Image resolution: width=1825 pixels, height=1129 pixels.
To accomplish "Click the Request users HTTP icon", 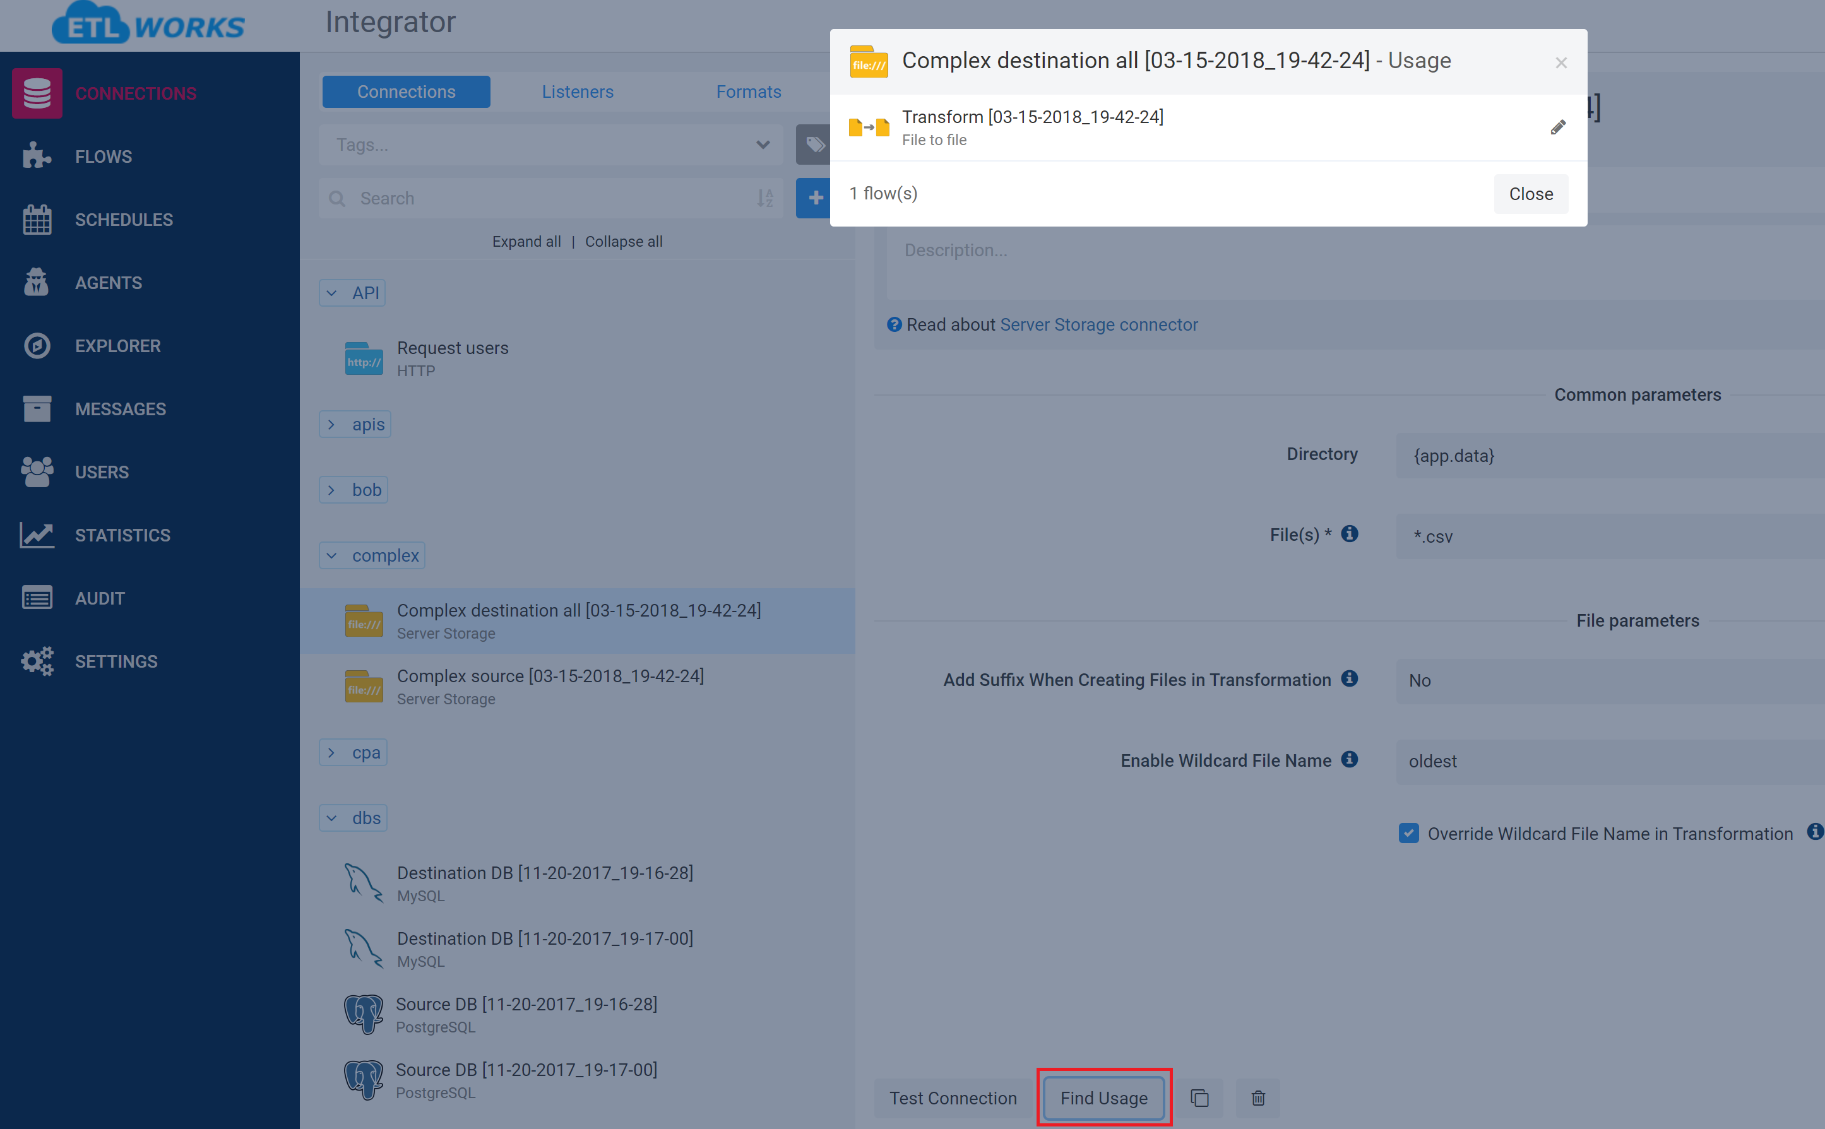I will click(x=364, y=359).
